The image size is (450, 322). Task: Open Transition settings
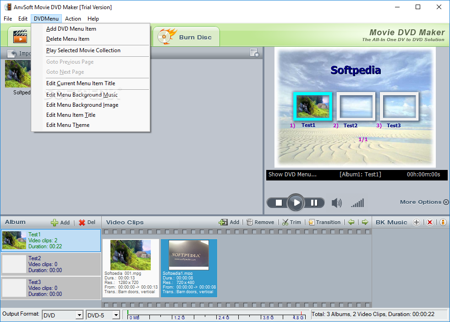(x=324, y=222)
